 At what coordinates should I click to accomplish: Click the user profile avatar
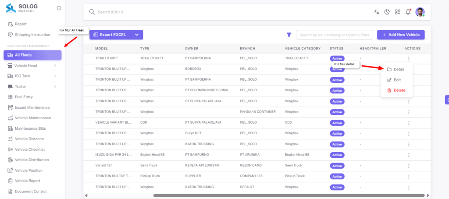click(x=420, y=12)
